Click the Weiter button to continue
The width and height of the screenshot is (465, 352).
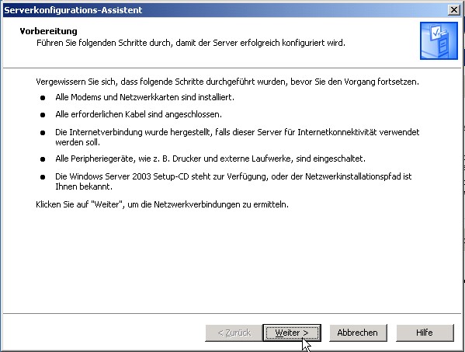pyautogui.click(x=292, y=333)
